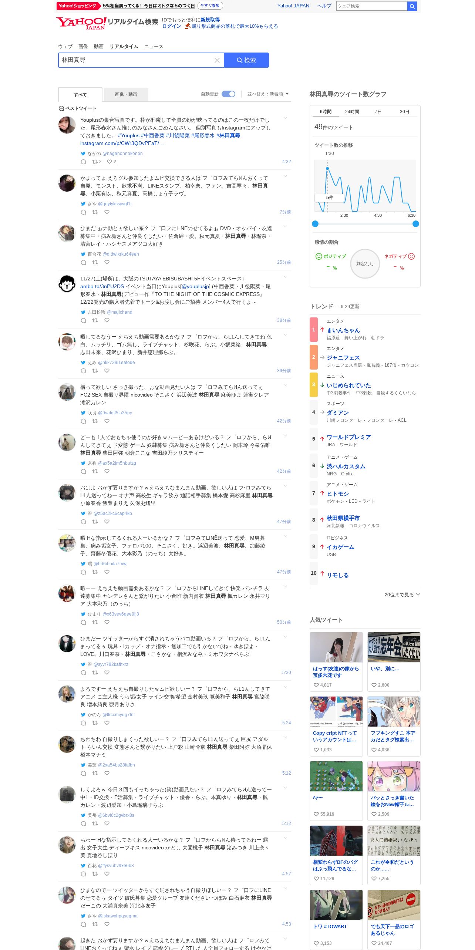This screenshot has width=475, height=950.
Task: Expand options chevron on the ながの tweet
Action: pyautogui.click(x=285, y=118)
